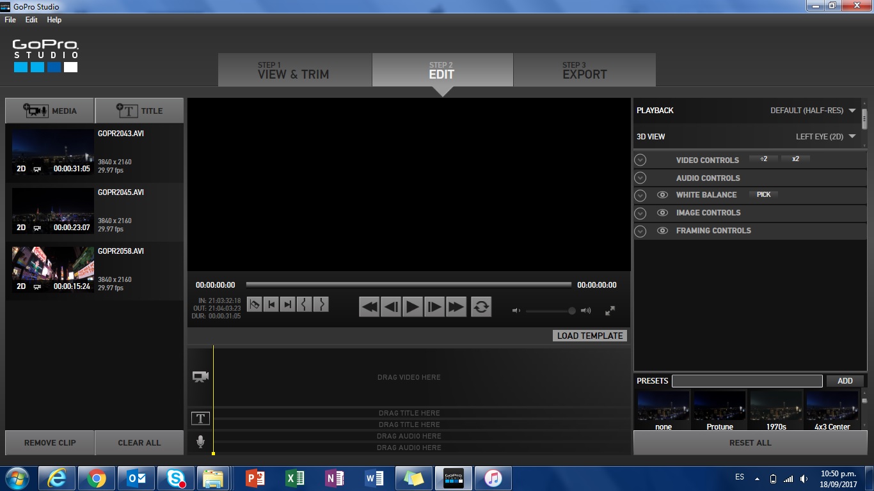Open the Help menu

click(54, 20)
